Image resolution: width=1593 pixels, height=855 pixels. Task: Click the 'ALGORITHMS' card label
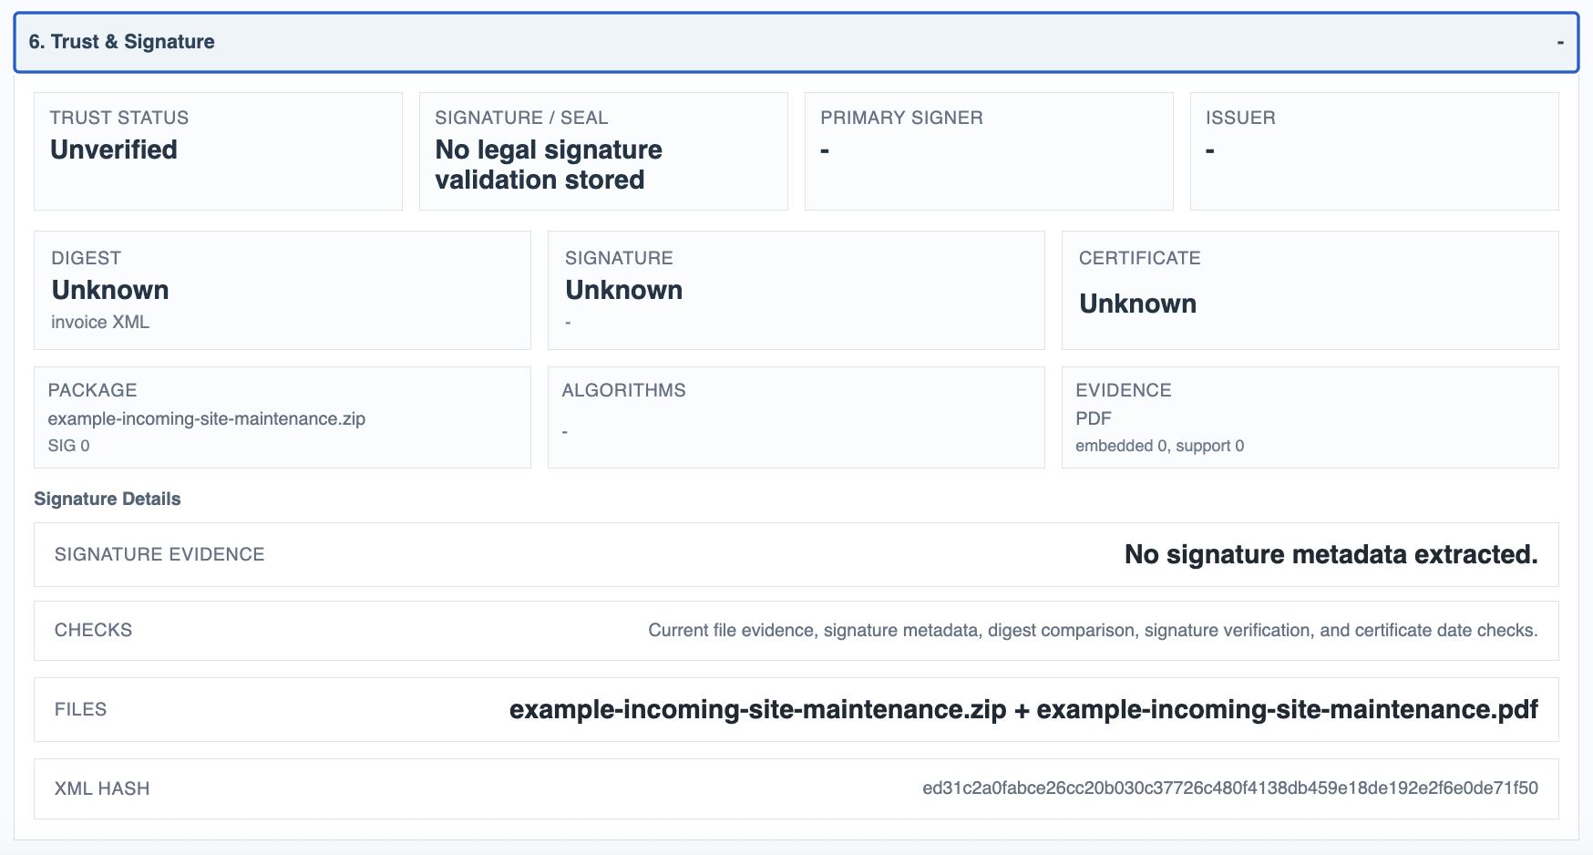coord(623,390)
